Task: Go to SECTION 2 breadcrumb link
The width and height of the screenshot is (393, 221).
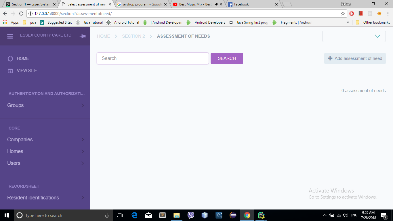Action: click(x=133, y=36)
